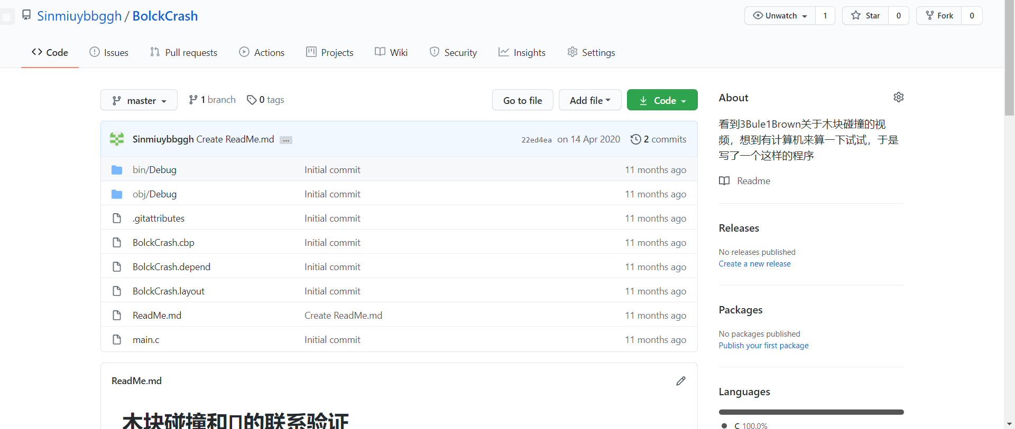Open Initial commit message on the main.c row
1015x429 pixels.
tap(332, 340)
